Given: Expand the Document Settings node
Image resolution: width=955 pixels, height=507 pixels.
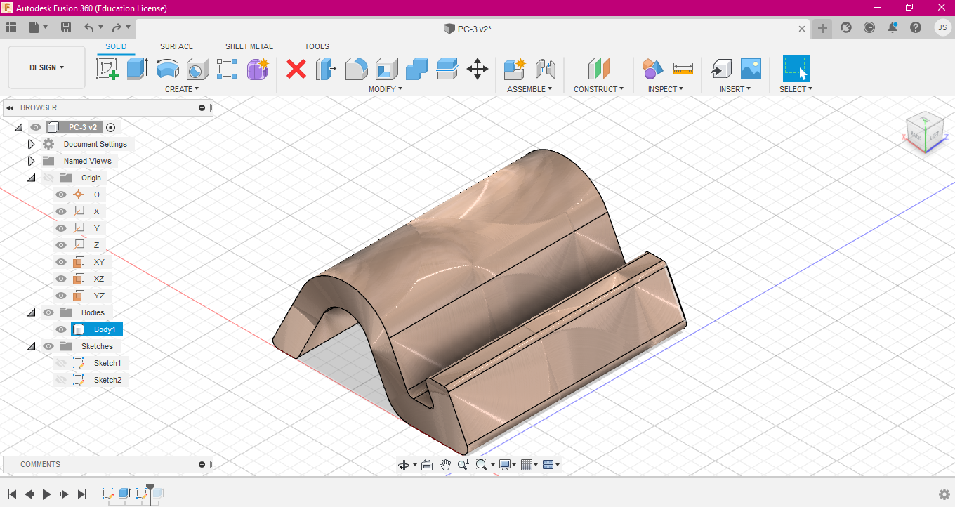Looking at the screenshot, I should click(x=31, y=144).
